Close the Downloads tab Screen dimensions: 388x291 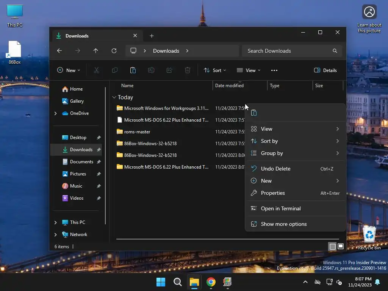click(135, 36)
